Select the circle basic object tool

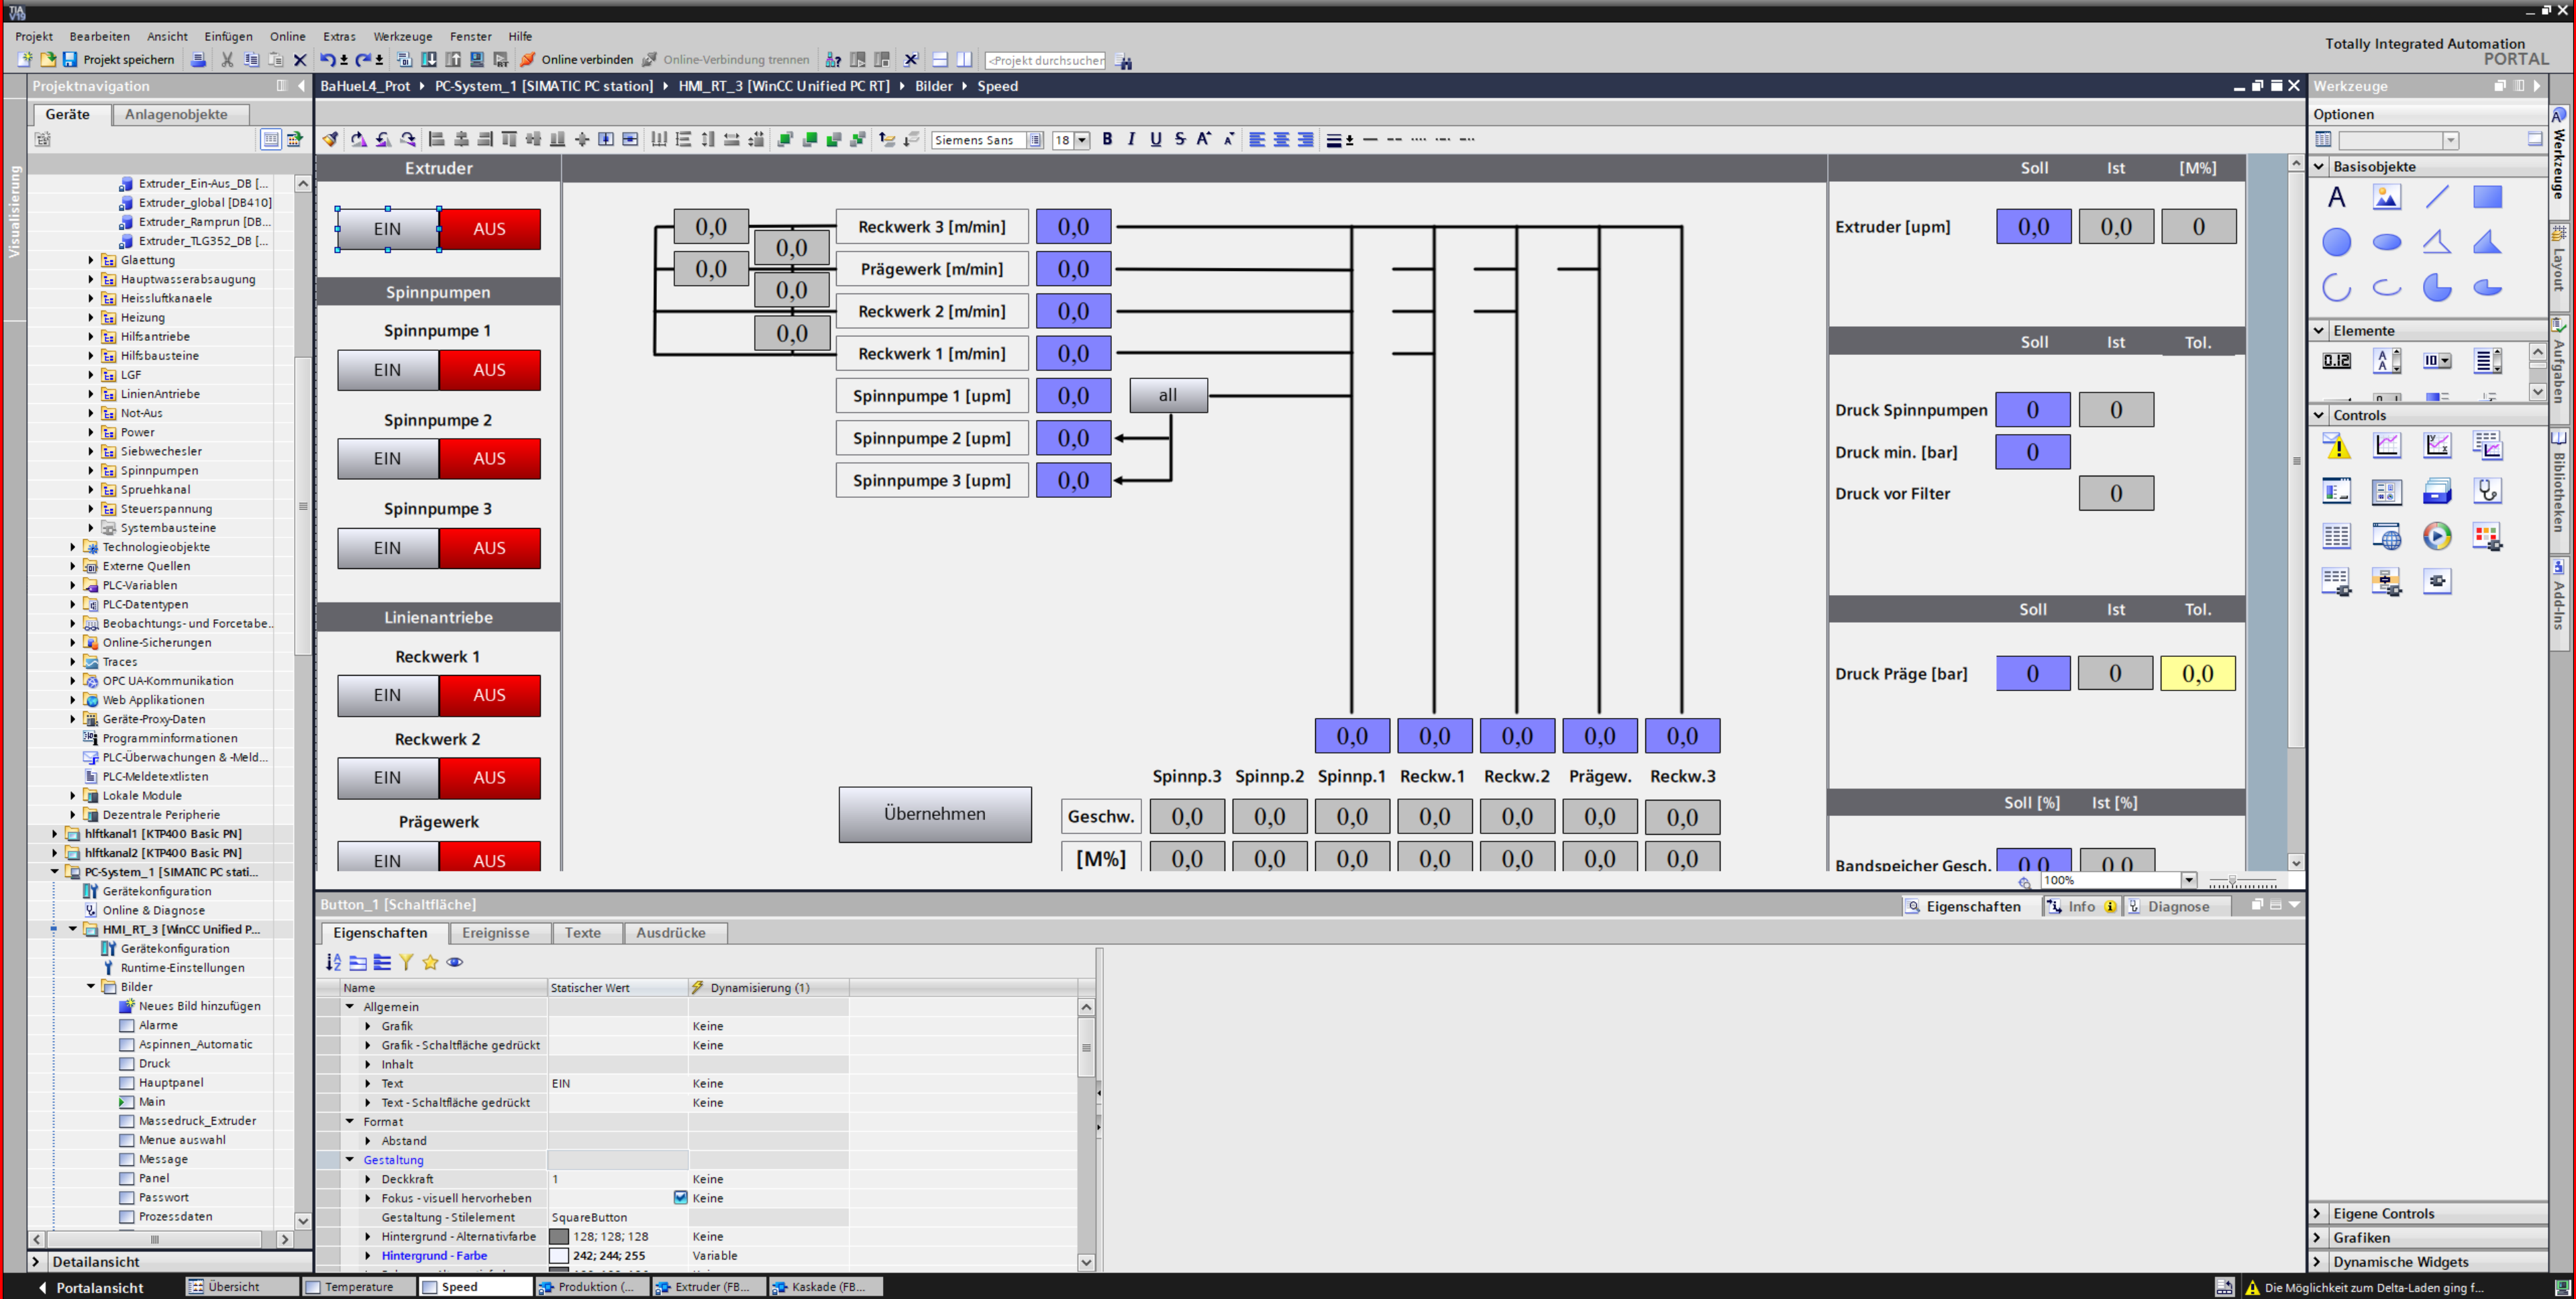2336,242
